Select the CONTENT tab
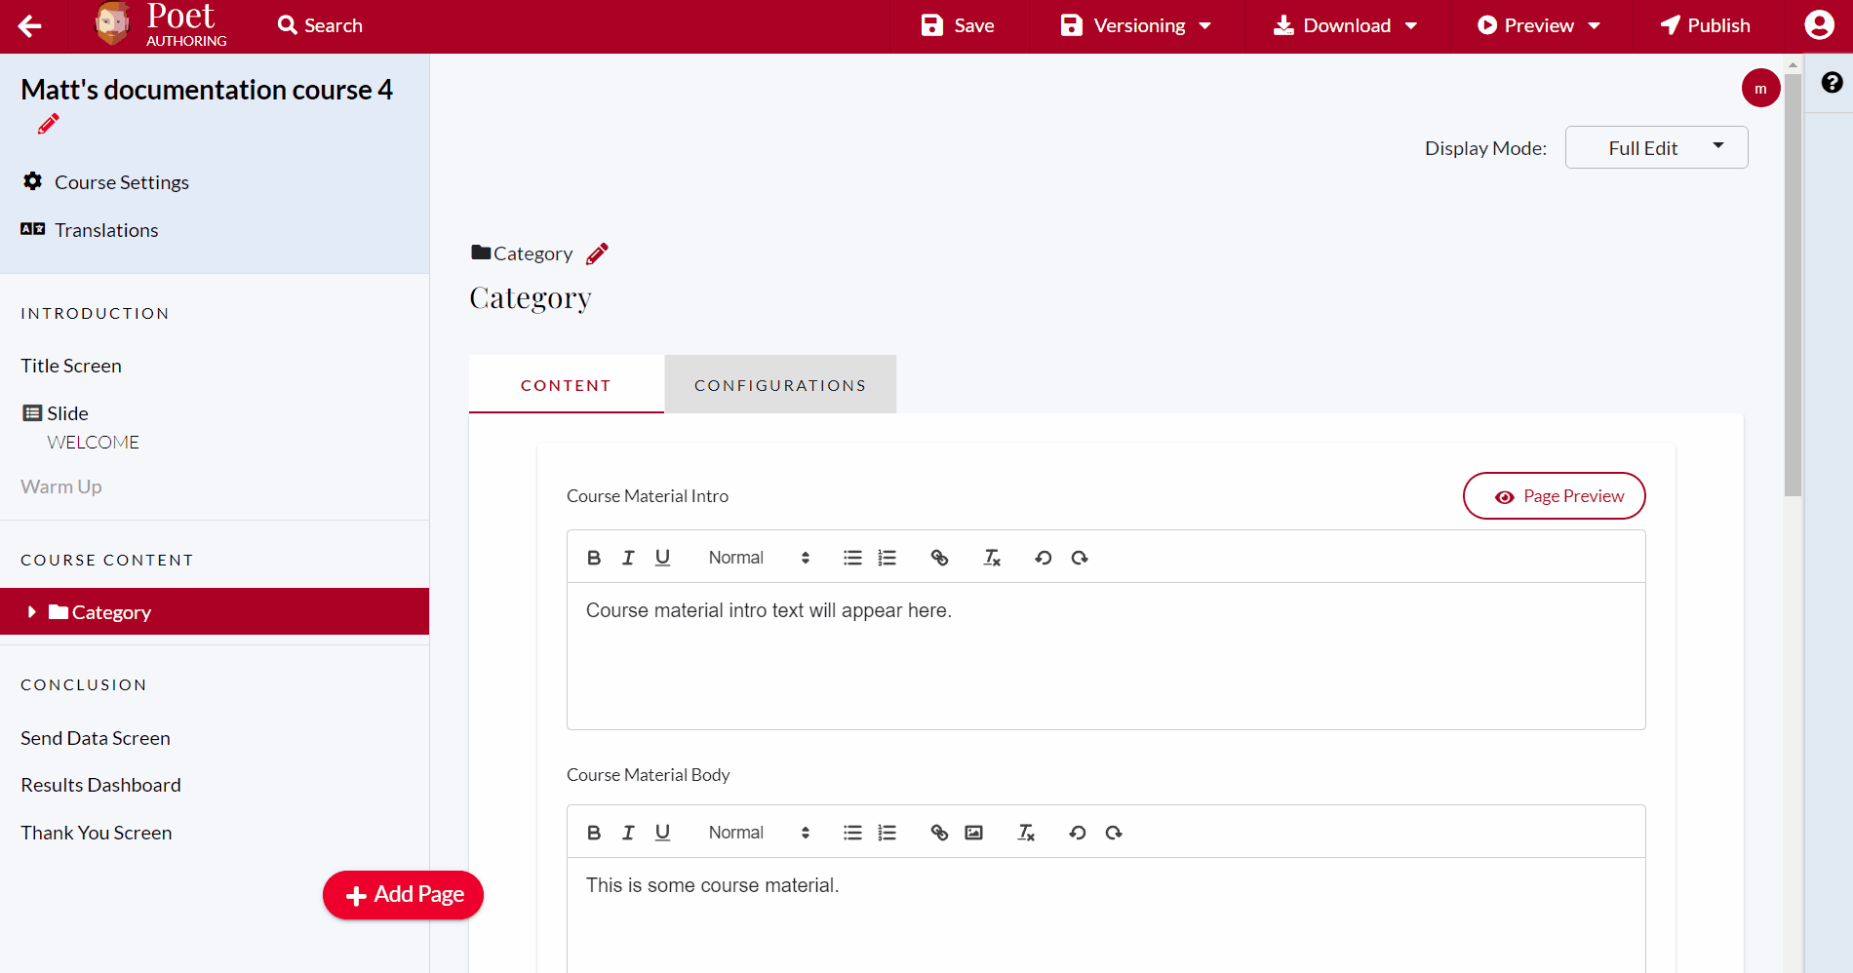This screenshot has width=1853, height=973. point(566,384)
